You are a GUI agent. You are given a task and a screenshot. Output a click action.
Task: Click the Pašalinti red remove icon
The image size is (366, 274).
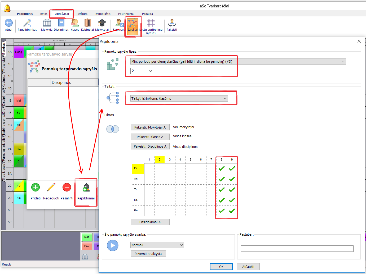click(67, 188)
